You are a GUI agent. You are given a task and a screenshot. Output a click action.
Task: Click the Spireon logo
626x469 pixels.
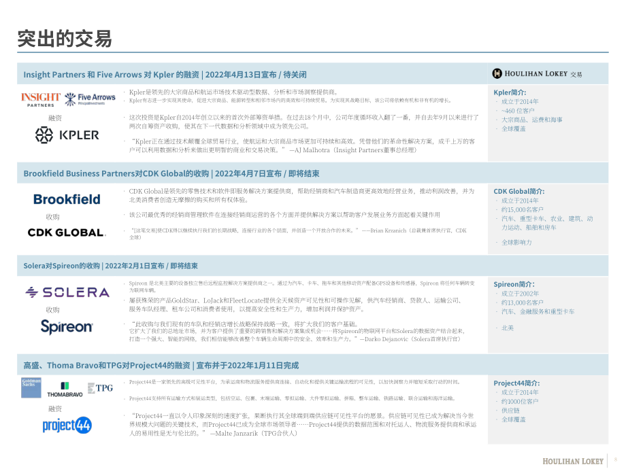67,327
